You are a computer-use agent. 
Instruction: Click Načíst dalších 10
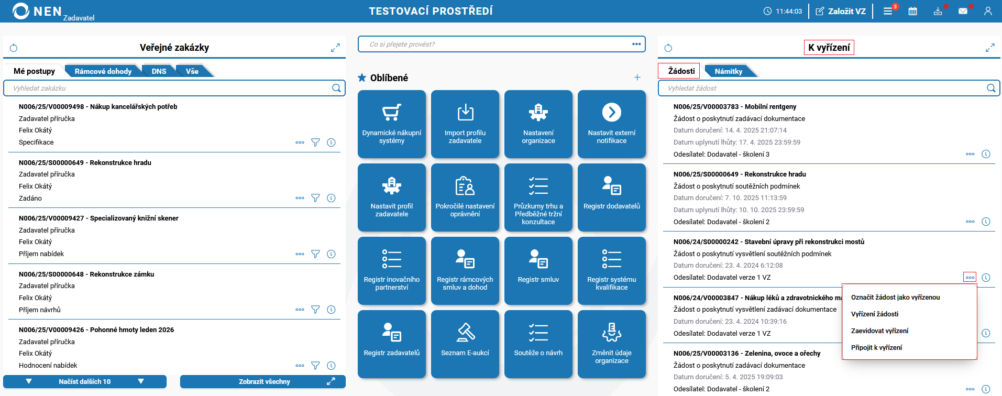(x=85, y=382)
